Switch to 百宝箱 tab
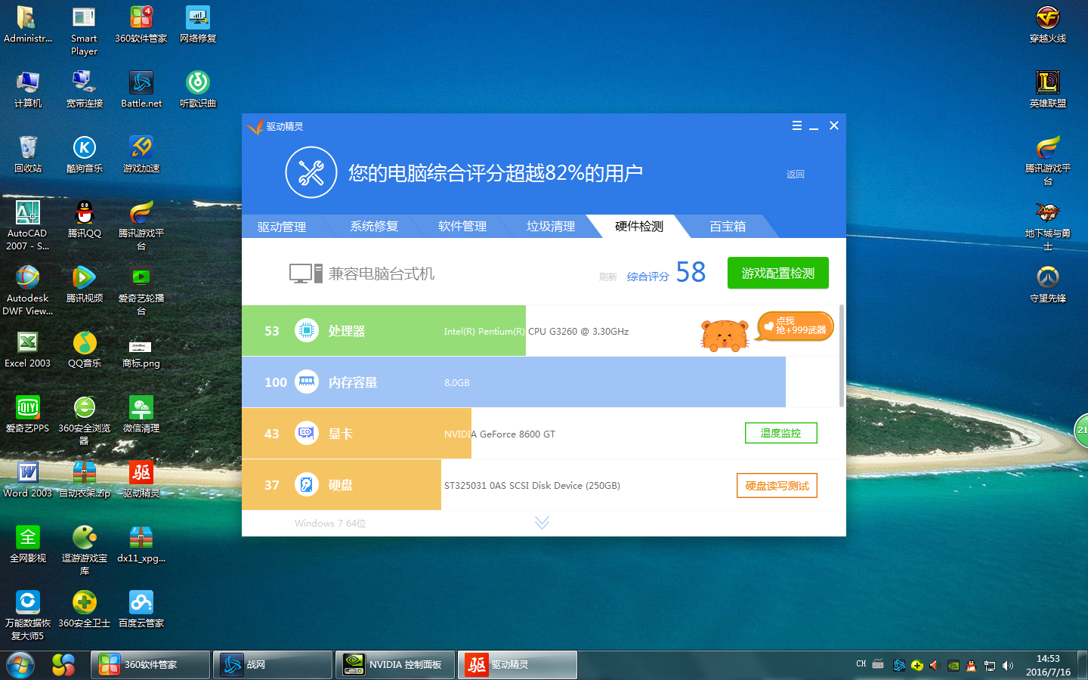Viewport: 1088px width, 680px height. tap(728, 226)
